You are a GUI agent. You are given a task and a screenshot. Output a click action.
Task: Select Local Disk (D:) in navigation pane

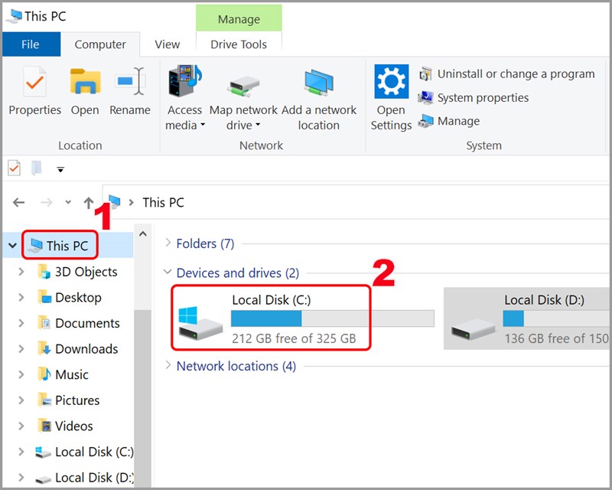[84, 478]
